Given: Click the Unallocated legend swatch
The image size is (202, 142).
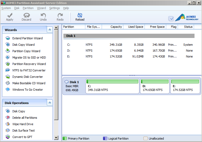Looking at the screenshot, I should pos(146,139).
